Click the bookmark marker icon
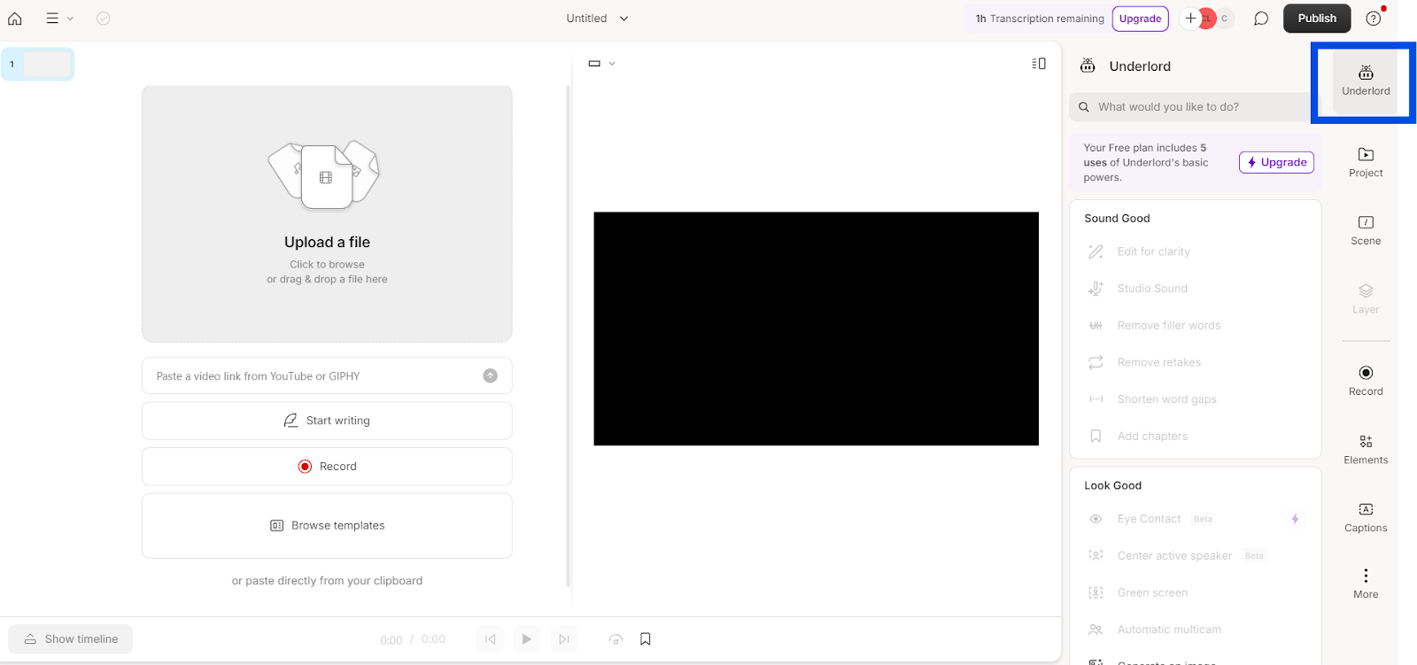1417x665 pixels. pos(646,639)
